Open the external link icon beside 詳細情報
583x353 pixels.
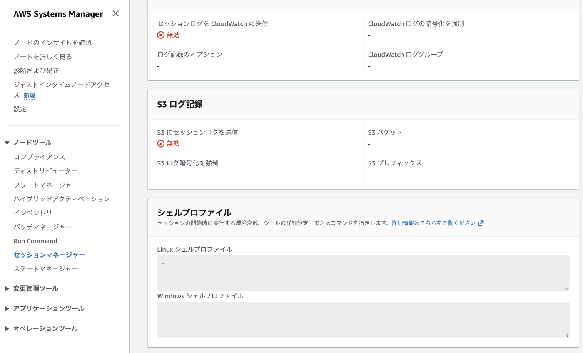[x=481, y=223]
